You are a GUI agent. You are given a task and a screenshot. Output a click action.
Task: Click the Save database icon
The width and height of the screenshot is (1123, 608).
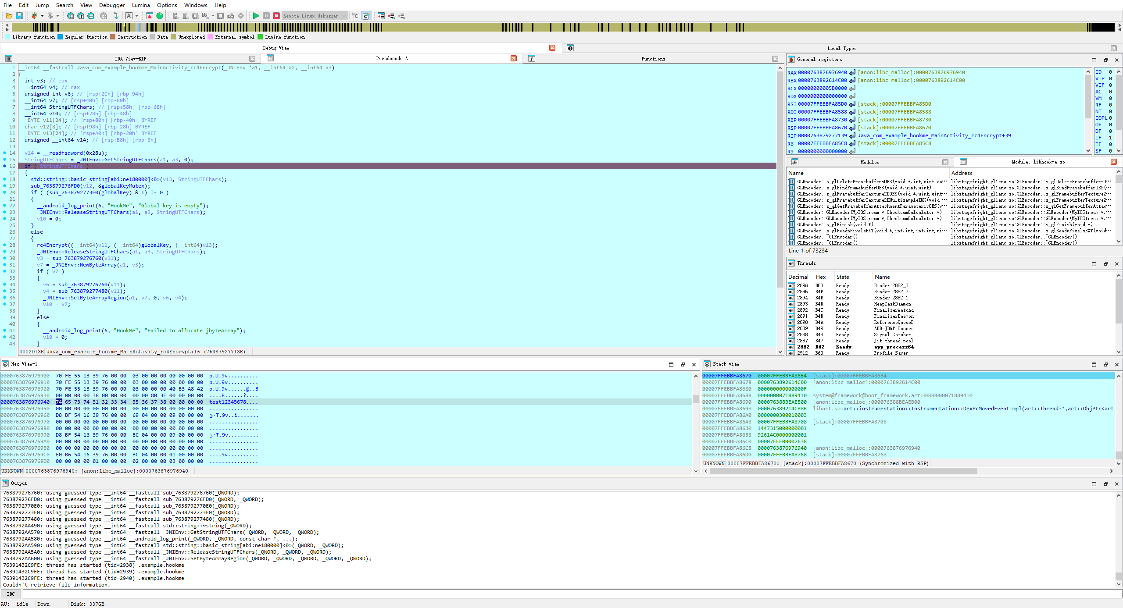click(x=19, y=16)
